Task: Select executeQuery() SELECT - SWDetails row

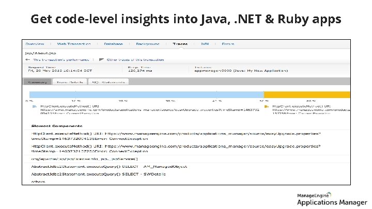Action: point(99,174)
